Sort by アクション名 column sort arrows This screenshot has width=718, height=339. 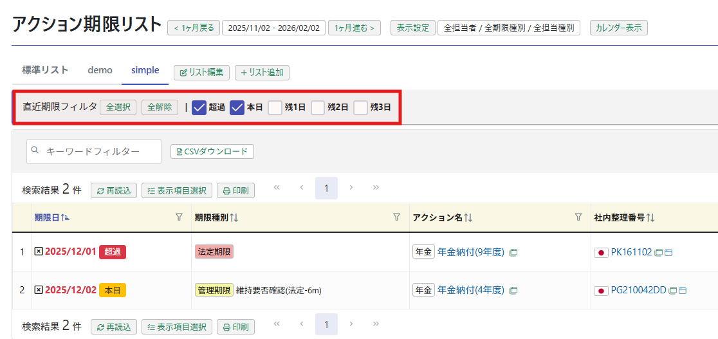coord(468,218)
